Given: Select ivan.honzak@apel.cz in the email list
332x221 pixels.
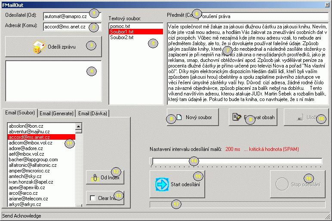Looking at the screenshot, I should [x=41, y=182].
